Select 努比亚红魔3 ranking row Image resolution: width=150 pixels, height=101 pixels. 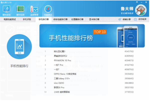(89, 51)
